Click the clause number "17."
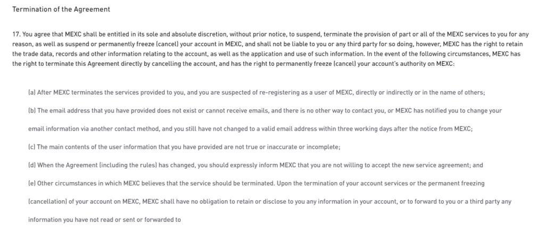 tap(16, 33)
